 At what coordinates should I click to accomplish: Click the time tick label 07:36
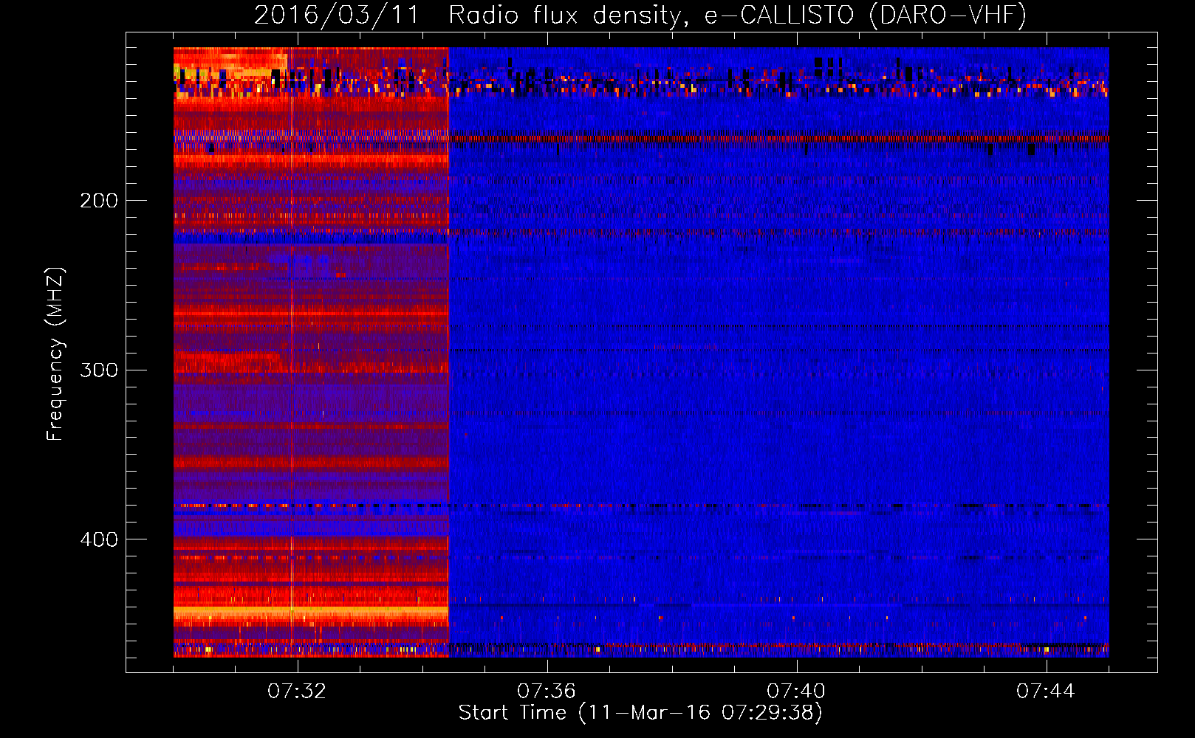547,692
